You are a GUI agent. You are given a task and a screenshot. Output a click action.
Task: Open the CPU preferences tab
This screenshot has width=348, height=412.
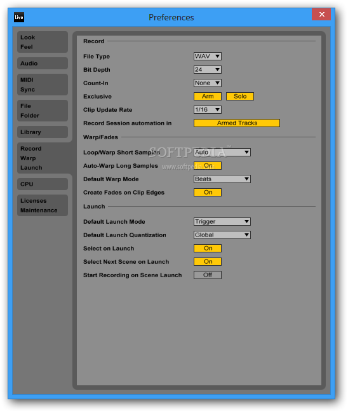click(x=43, y=184)
